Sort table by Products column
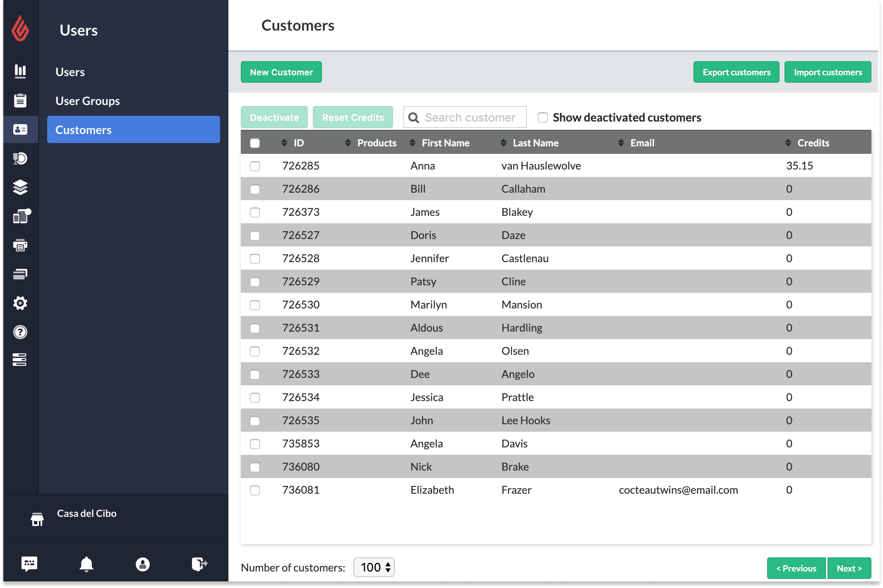 371,143
